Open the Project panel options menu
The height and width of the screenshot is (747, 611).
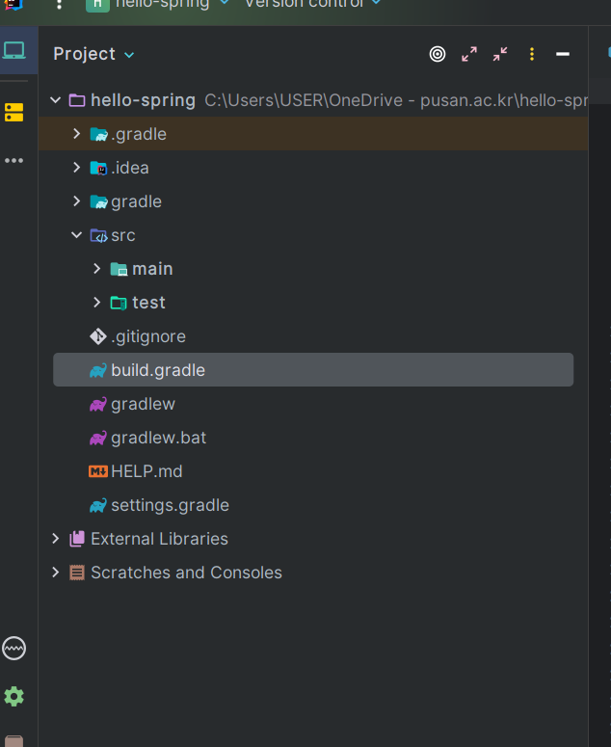[532, 54]
